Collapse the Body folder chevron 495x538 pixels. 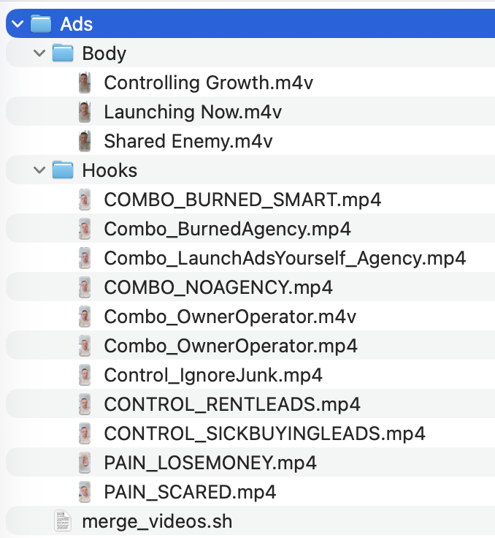point(39,53)
